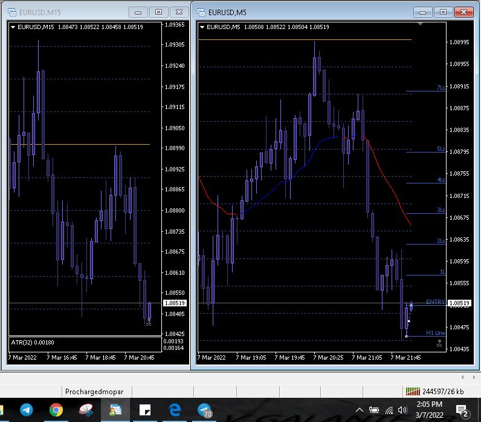Click the 7 Mar 20:45 time label on M15 chart
The image size is (481, 422).
click(139, 358)
